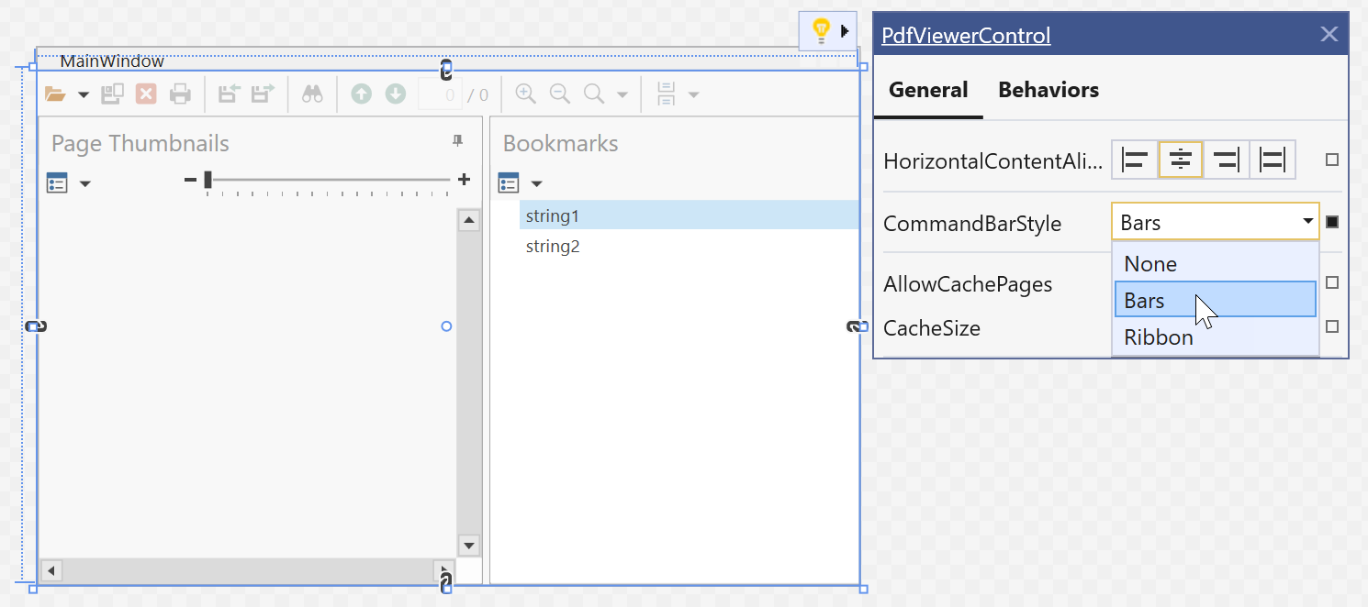Choose Ribbon from the CommandBarStyle list
The image size is (1368, 607).
click(1159, 337)
